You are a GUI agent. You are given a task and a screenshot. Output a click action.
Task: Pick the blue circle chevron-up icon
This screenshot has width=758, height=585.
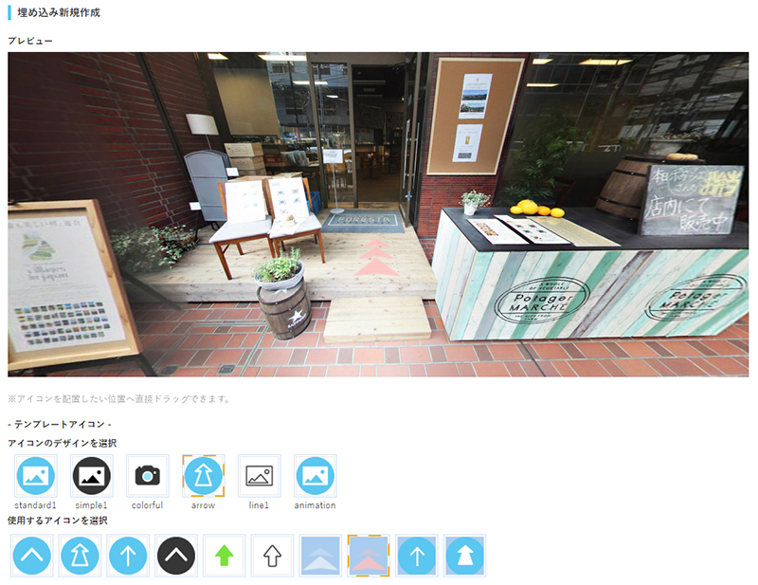32,556
